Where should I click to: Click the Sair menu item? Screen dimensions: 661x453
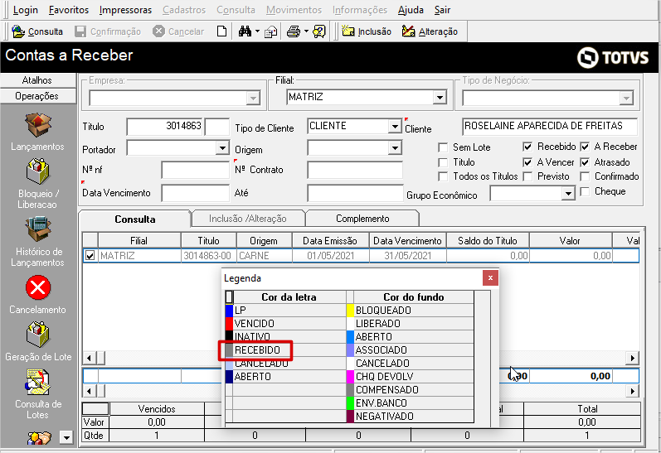coord(442,10)
